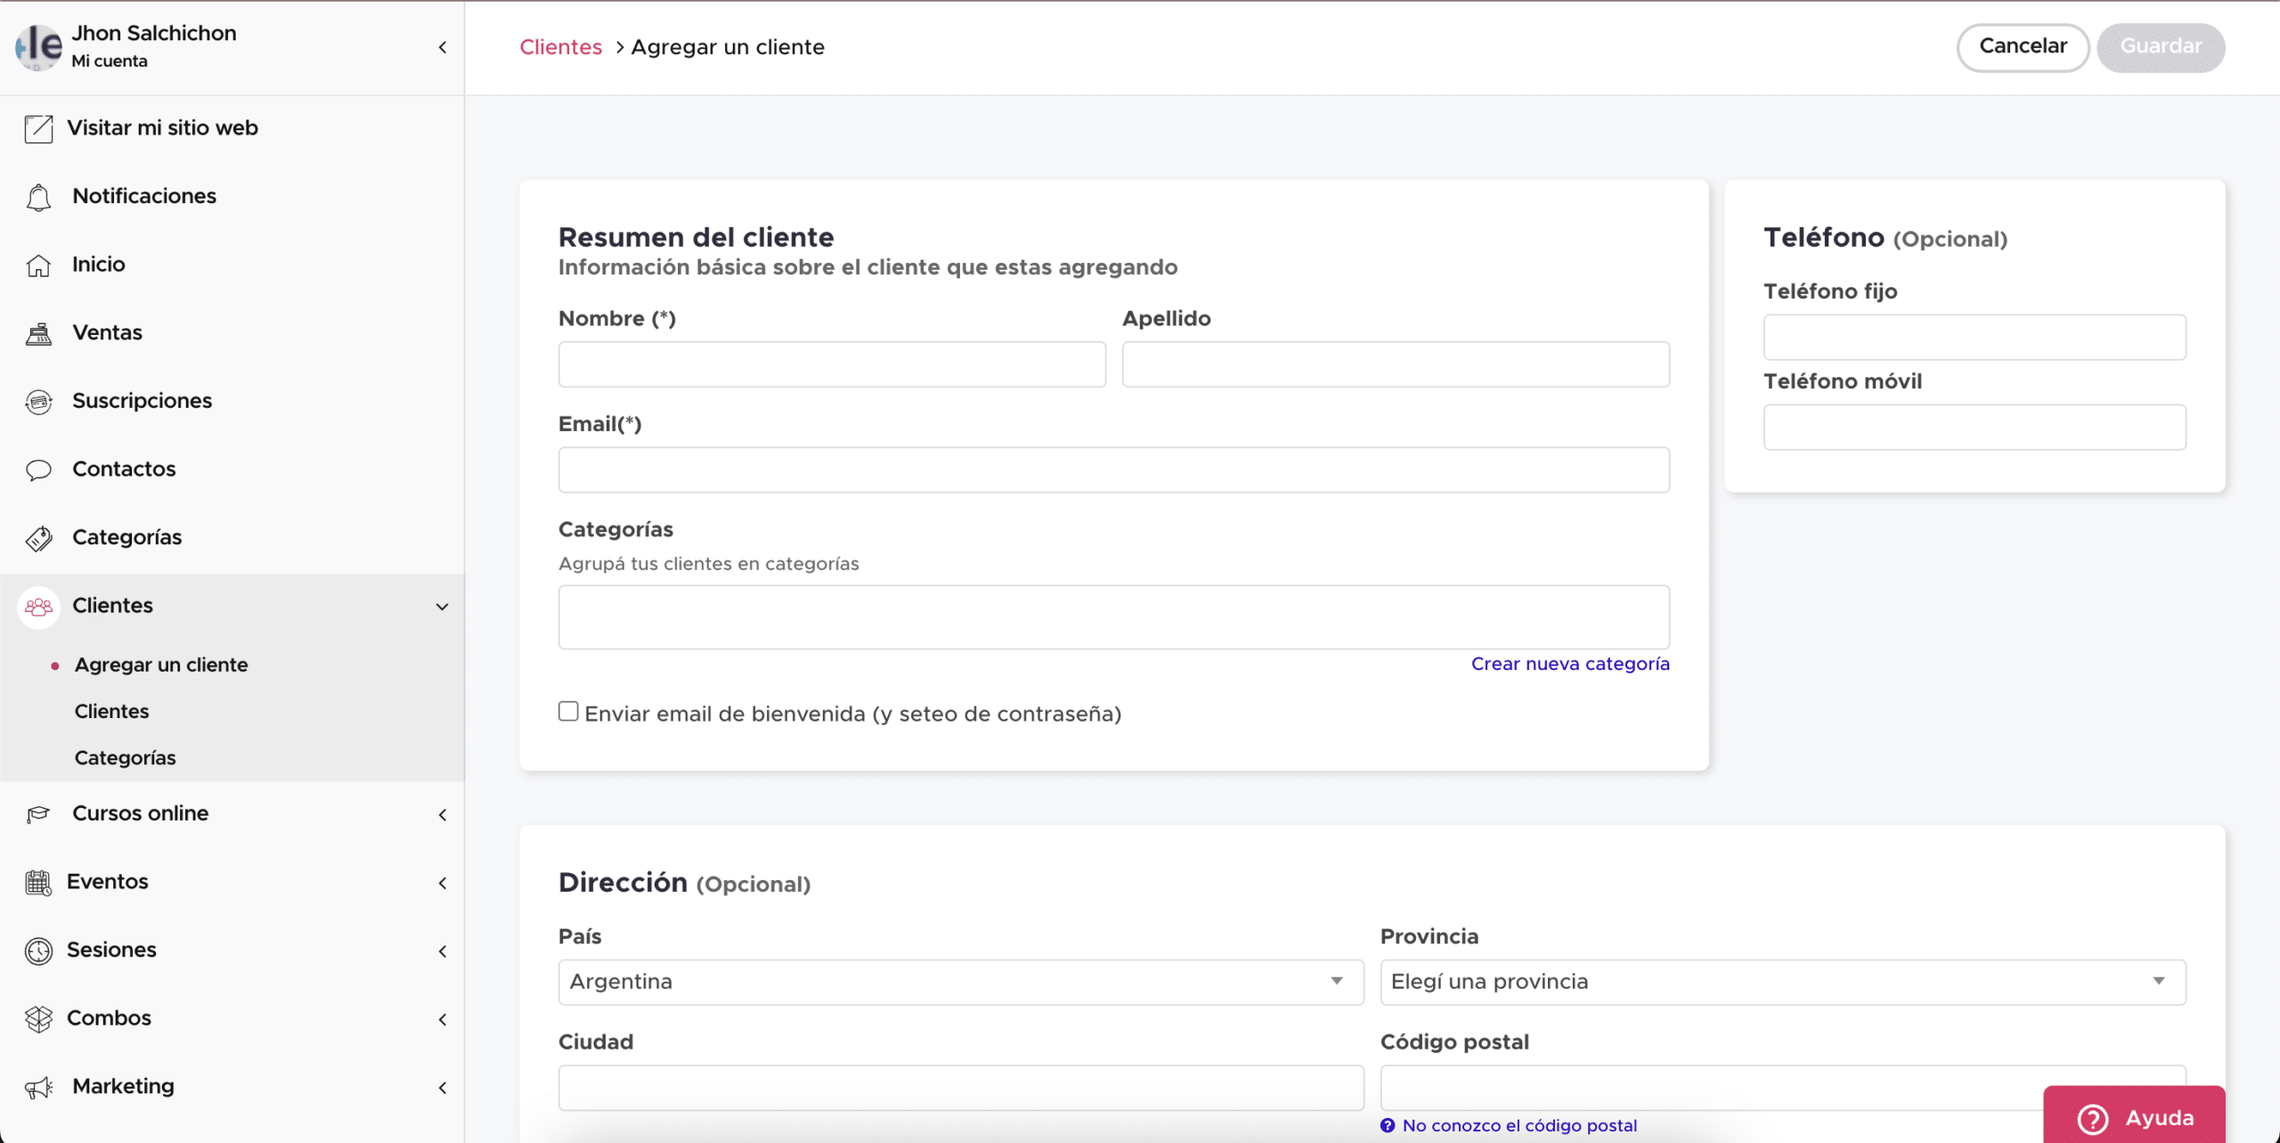
Task: Click the Crear nueva categoría link
Action: 1570,664
